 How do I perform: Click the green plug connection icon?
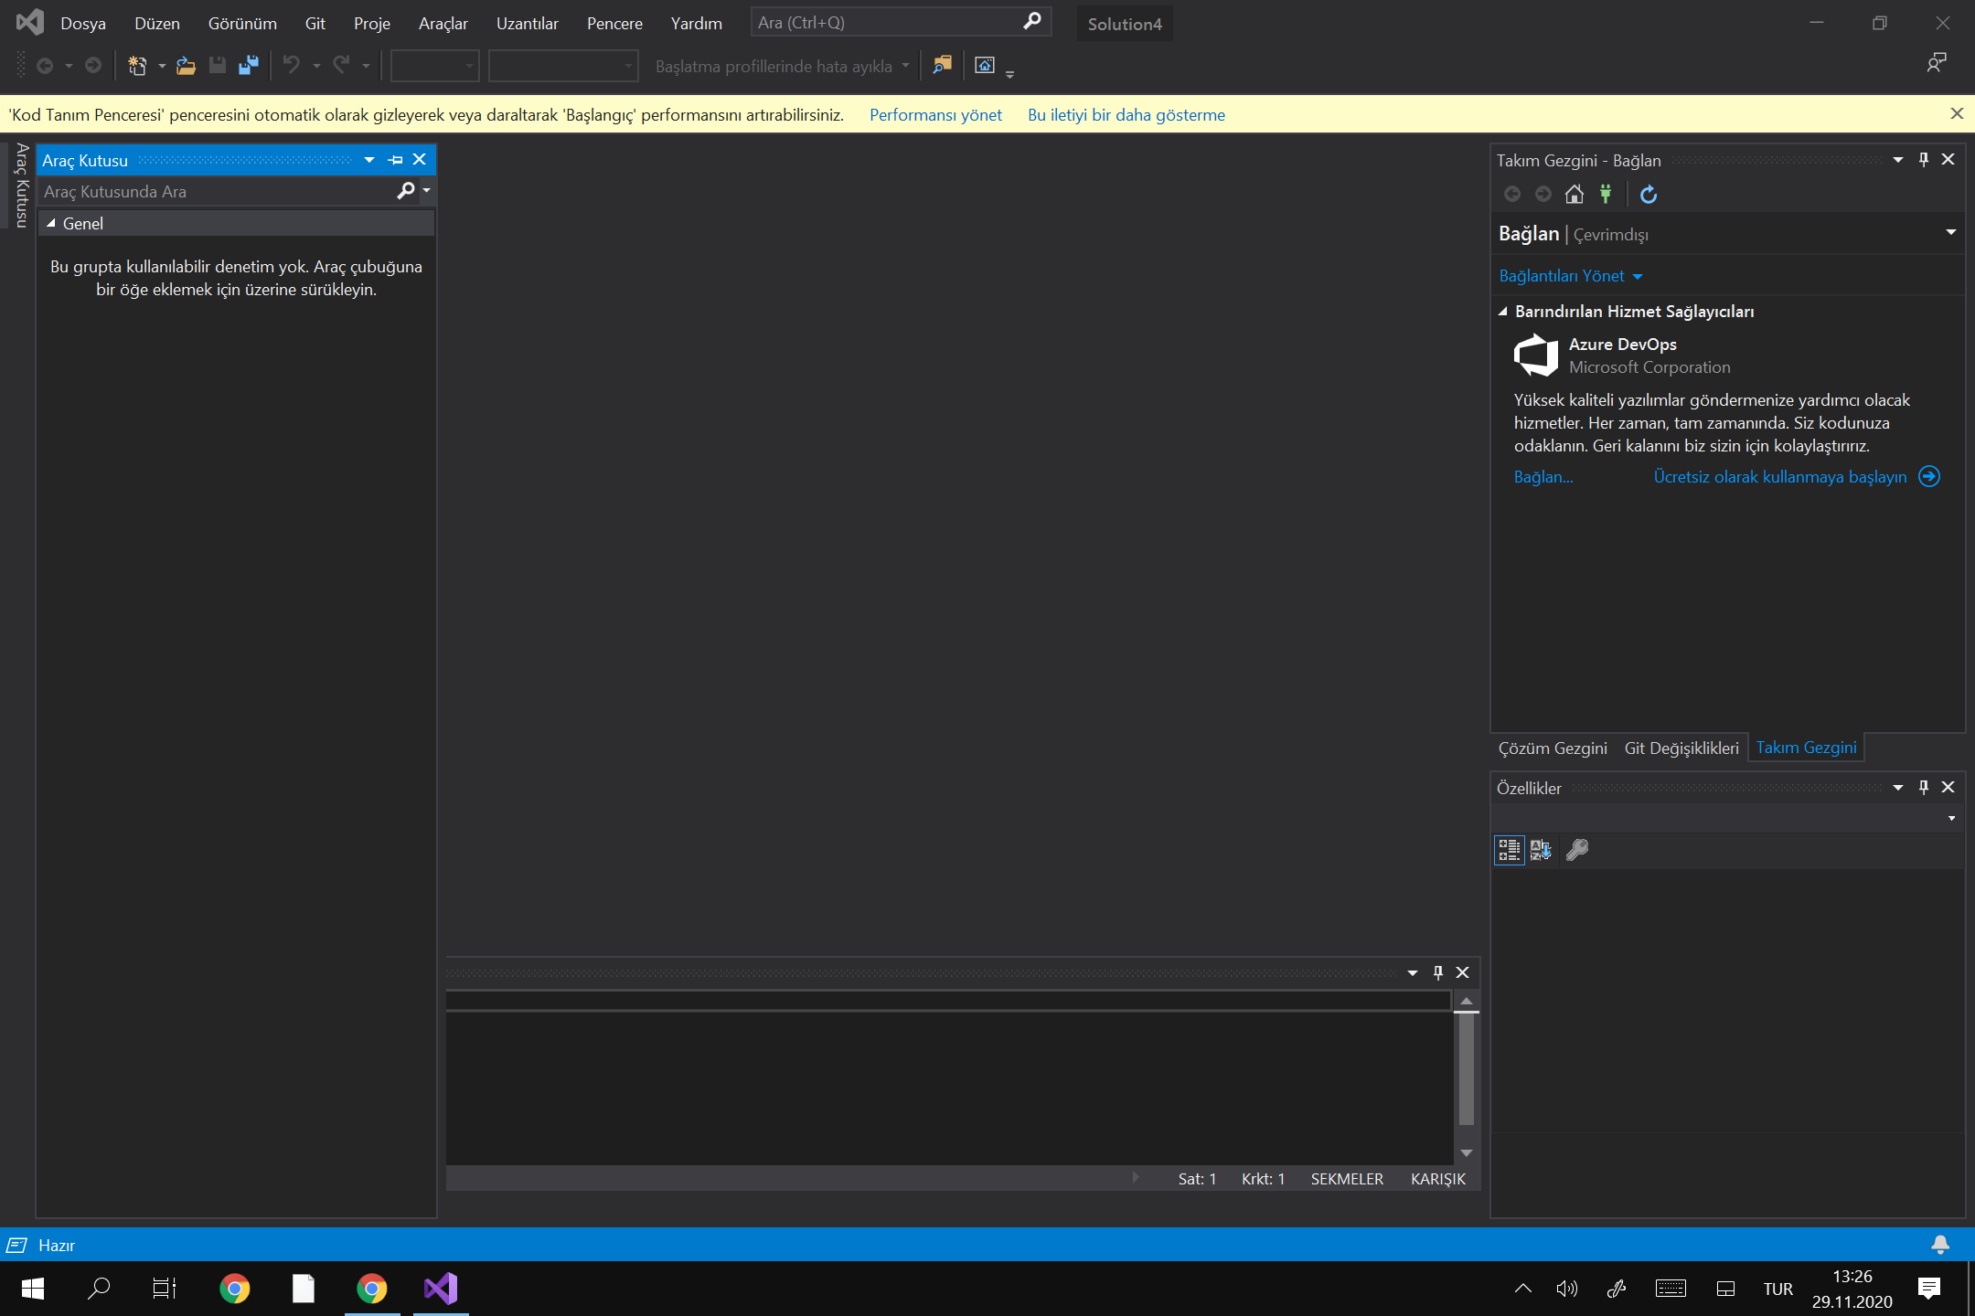point(1606,194)
